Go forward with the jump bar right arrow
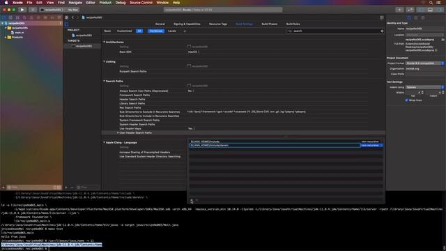Image resolution: width=446 pixels, height=251 pixels. click(x=77, y=17)
